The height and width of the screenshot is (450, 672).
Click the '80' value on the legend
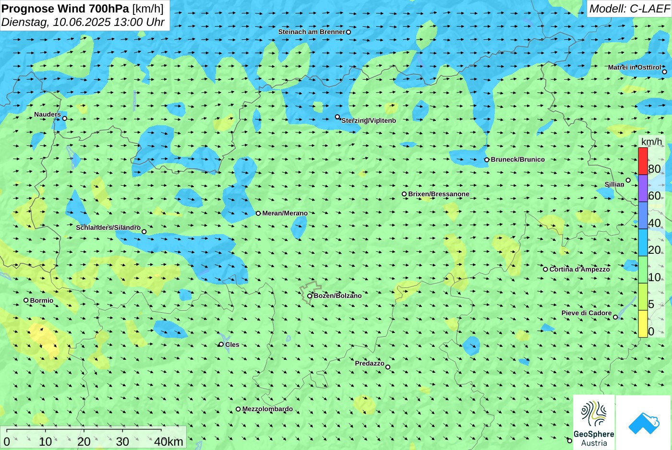click(x=654, y=169)
